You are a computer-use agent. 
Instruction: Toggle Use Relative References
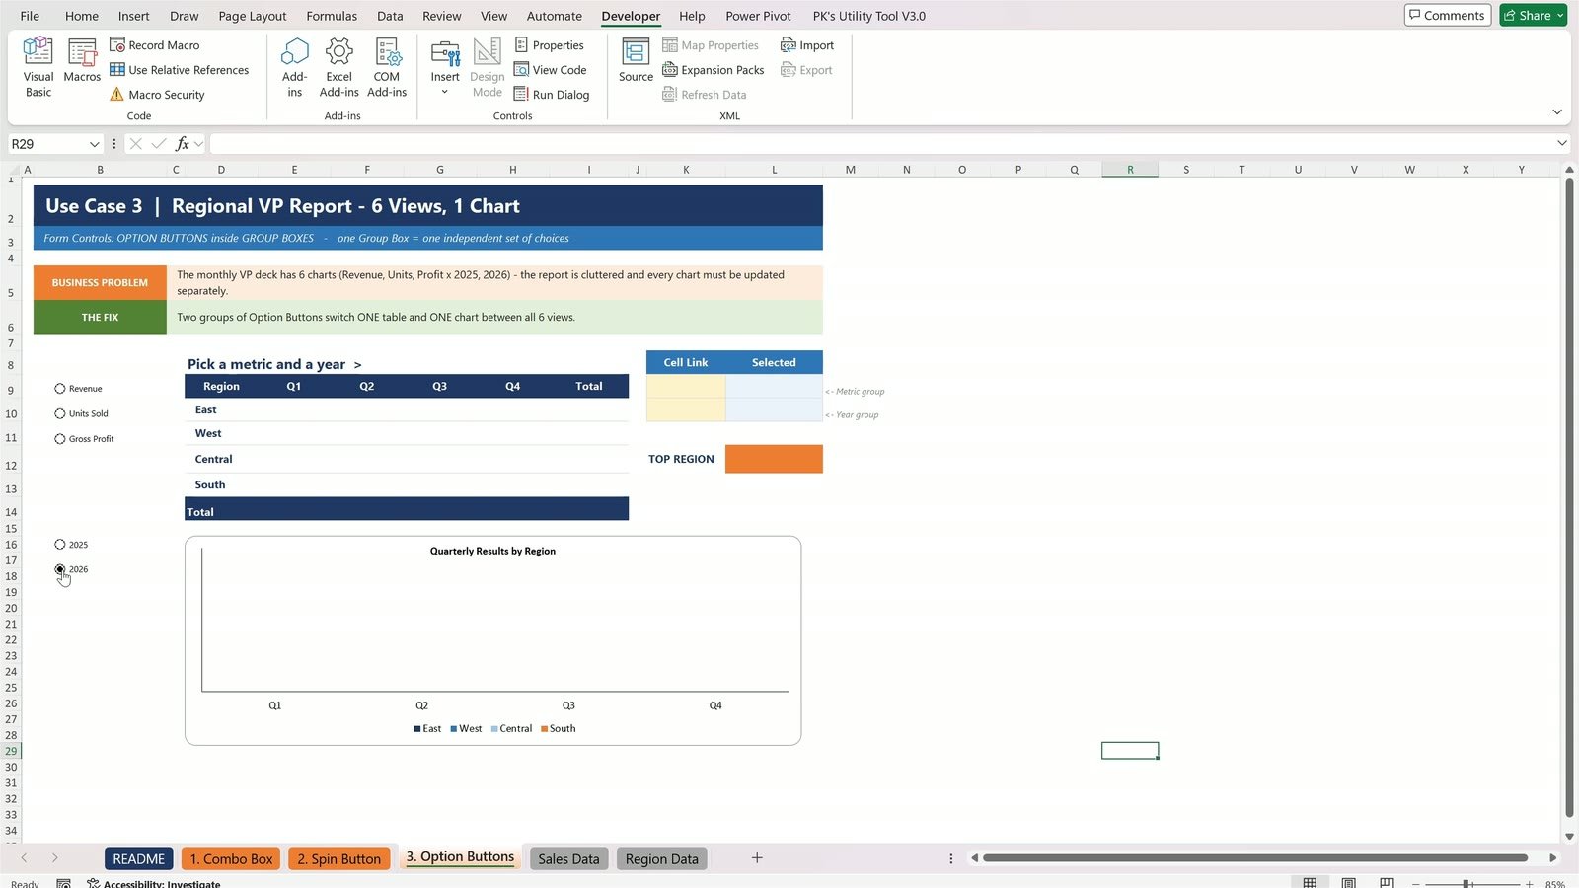click(179, 70)
